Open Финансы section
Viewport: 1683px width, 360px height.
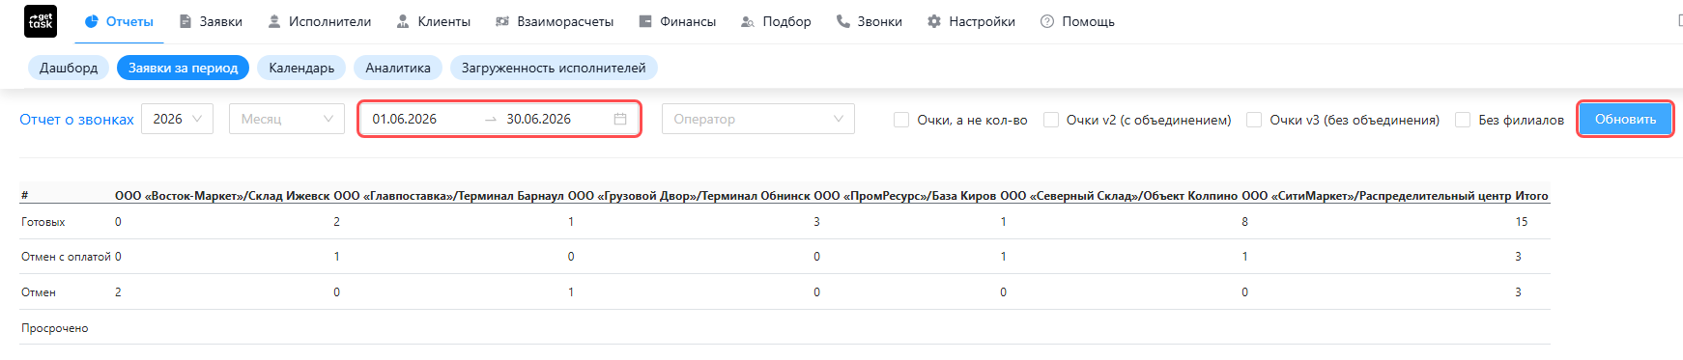(677, 21)
